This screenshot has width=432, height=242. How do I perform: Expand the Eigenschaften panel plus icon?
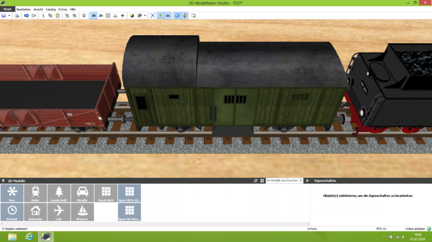click(307, 180)
